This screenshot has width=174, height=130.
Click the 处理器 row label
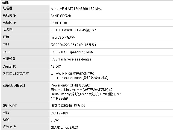(8, 8)
